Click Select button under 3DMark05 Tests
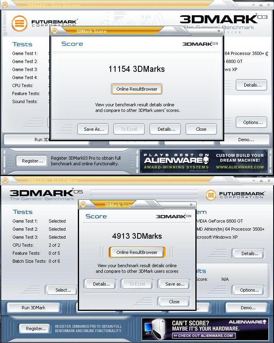The image size is (274, 343). 62,290
